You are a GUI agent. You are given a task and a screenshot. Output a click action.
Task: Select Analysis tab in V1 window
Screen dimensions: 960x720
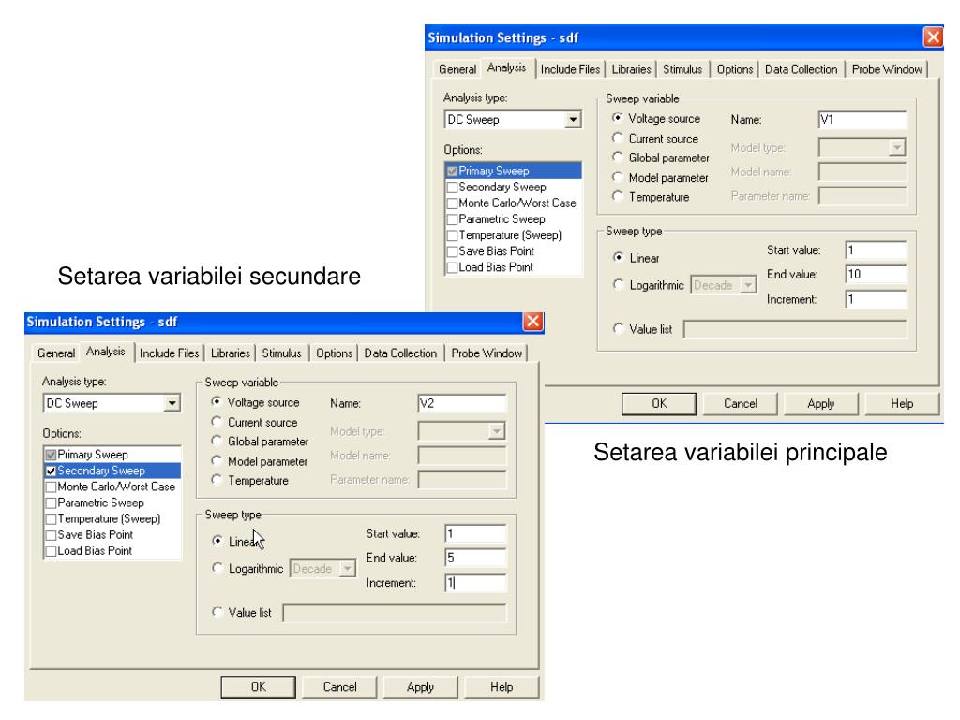tap(506, 67)
